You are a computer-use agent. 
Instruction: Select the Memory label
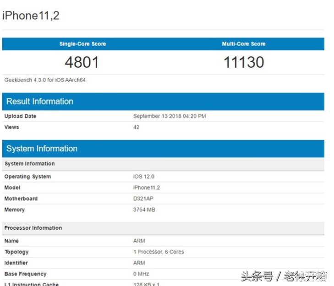(15, 210)
